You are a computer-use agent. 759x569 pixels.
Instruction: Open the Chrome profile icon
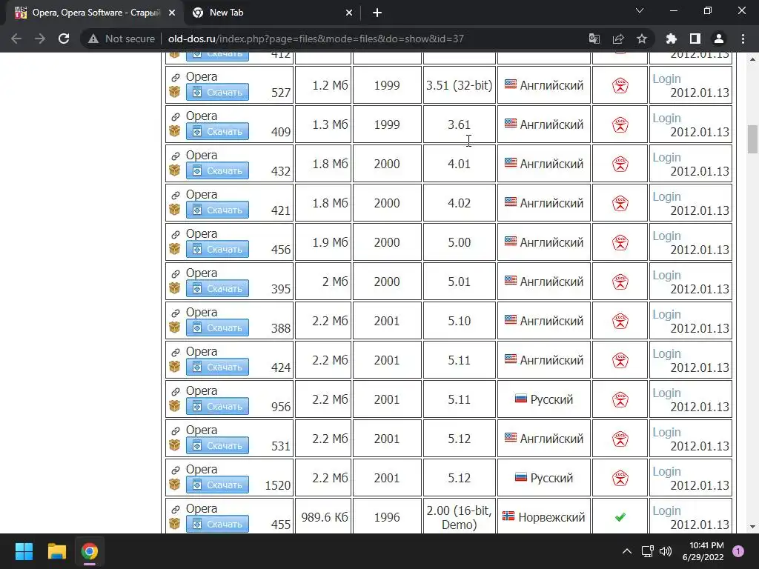pos(719,39)
